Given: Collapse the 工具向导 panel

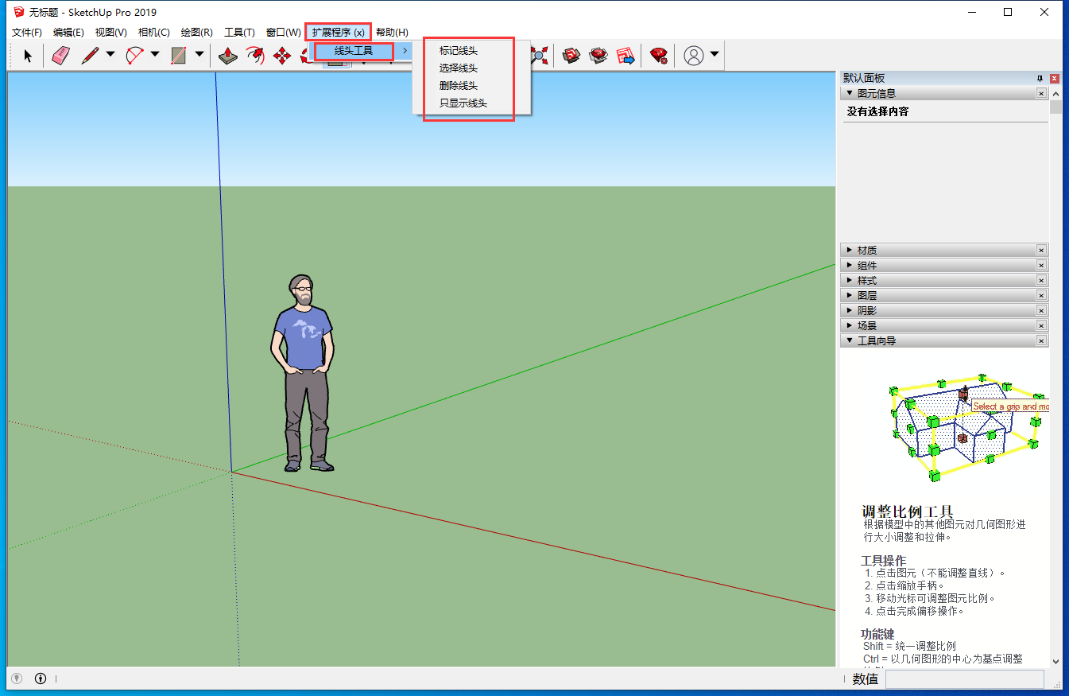Looking at the screenshot, I should [x=849, y=340].
